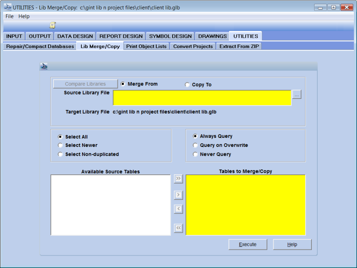Click the gINT application icon in title bar
The width and height of the screenshot is (357, 268).
(8, 7)
